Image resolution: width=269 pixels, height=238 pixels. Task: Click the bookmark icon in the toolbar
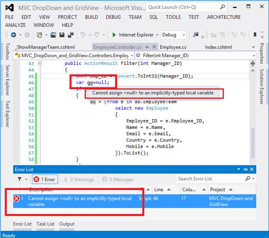[255, 35]
